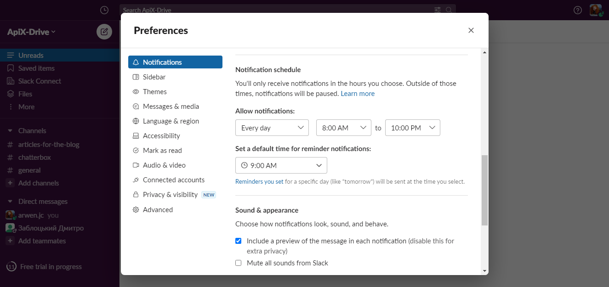Viewport: 609px width, 287px height.
Task: Click the Themes eye icon
Action: [136, 91]
